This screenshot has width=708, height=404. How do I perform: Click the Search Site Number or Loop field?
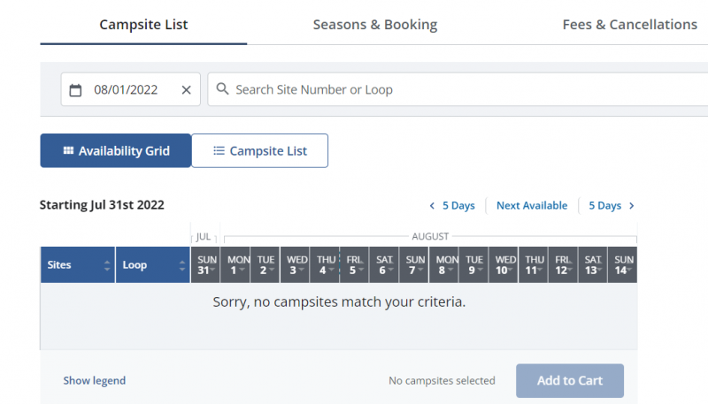(x=460, y=89)
